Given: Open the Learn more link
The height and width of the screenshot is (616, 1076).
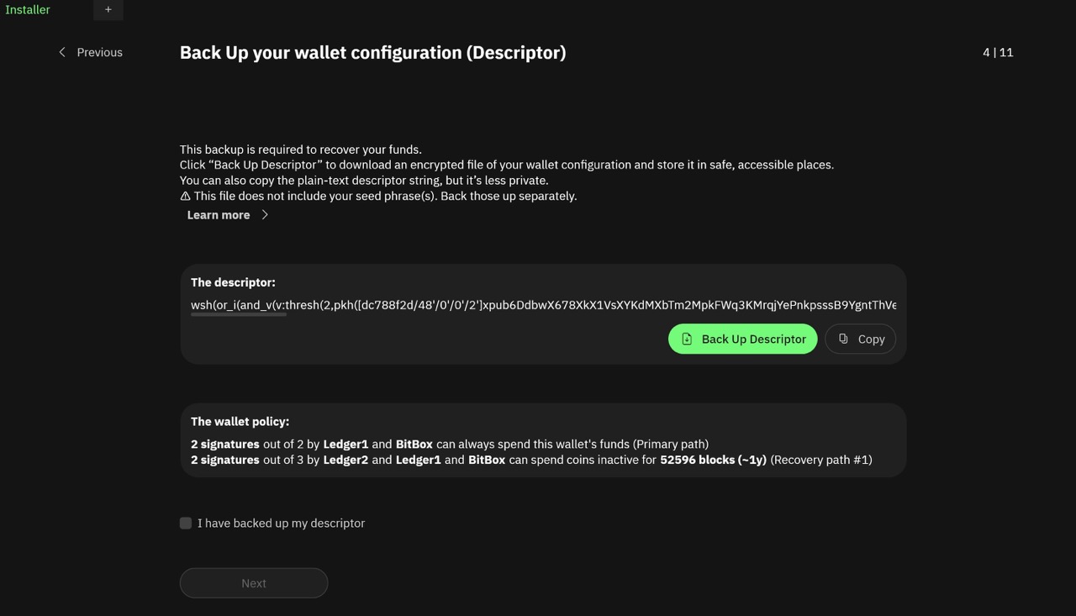Looking at the screenshot, I should (x=219, y=215).
